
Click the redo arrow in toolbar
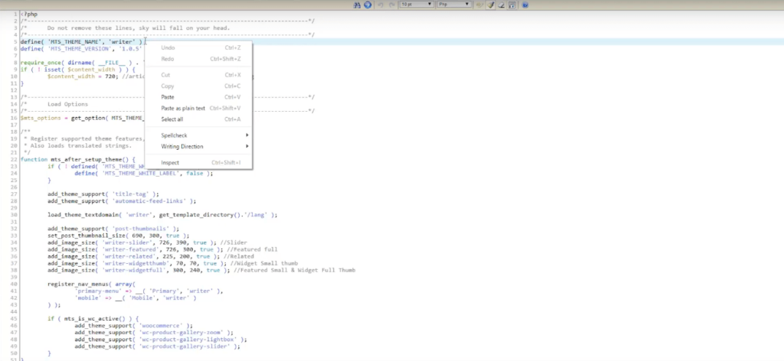pyautogui.click(x=392, y=5)
